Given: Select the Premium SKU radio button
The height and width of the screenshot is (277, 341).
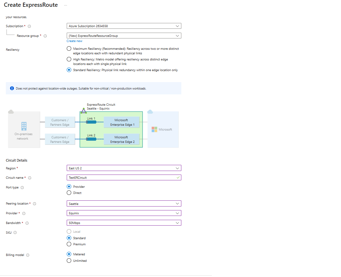Looking at the screenshot, I should 69,244.
